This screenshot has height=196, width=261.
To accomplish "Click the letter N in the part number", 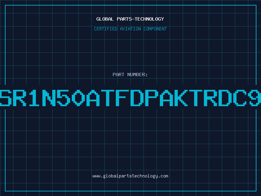I will (x=49, y=98).
